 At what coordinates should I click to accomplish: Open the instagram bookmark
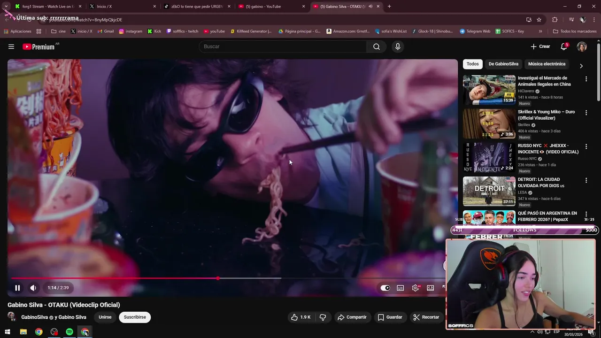pos(131,31)
